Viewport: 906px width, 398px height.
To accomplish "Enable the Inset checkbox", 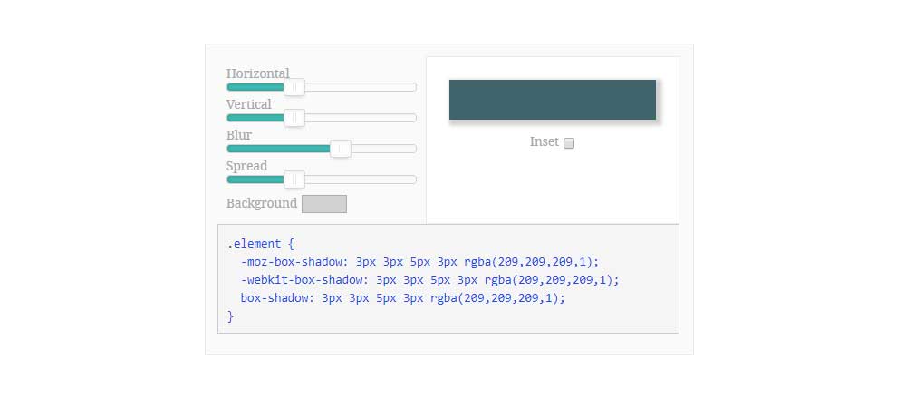I will pos(569,143).
